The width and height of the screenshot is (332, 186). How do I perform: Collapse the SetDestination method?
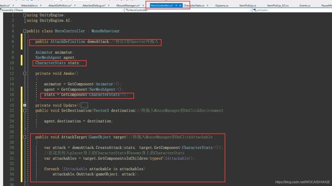pyautogui.click(x=25, y=111)
